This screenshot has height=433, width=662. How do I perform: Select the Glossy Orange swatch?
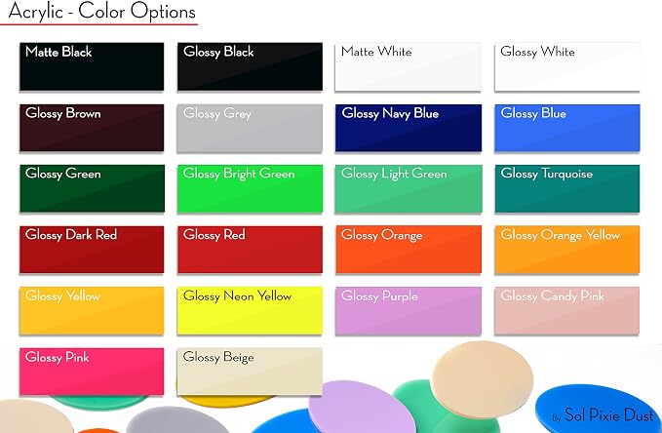409,250
